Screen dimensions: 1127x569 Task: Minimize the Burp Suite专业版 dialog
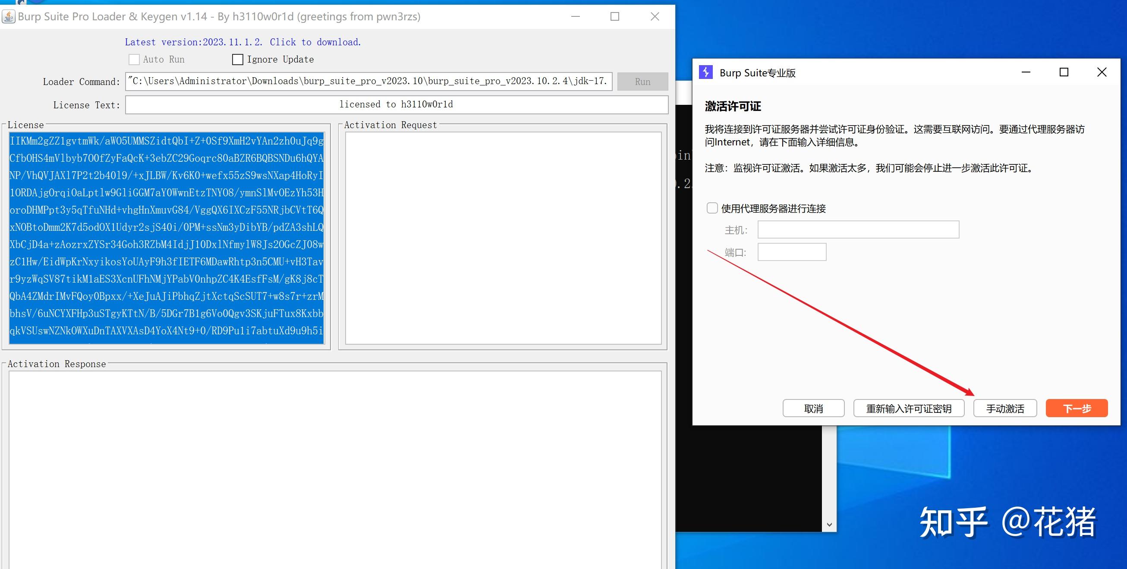[1026, 72]
